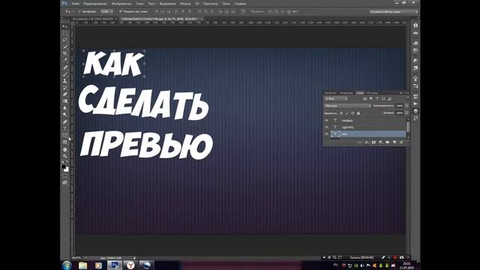The image size is (480, 270).
Task: Select the Zoom tool in the toolbox
Action: [x=65, y=156]
